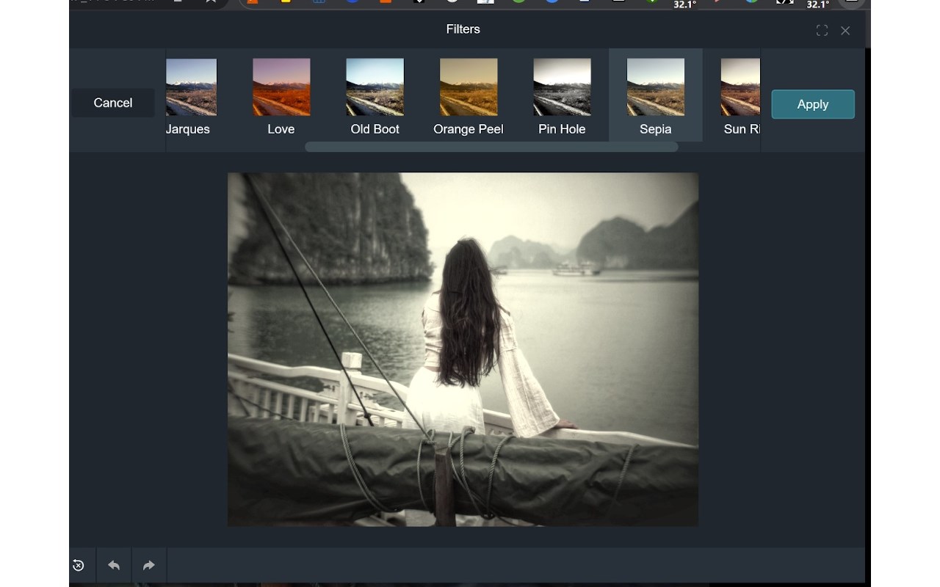Select the Sepia filter thumbnail
The width and height of the screenshot is (940, 587).
[656, 87]
